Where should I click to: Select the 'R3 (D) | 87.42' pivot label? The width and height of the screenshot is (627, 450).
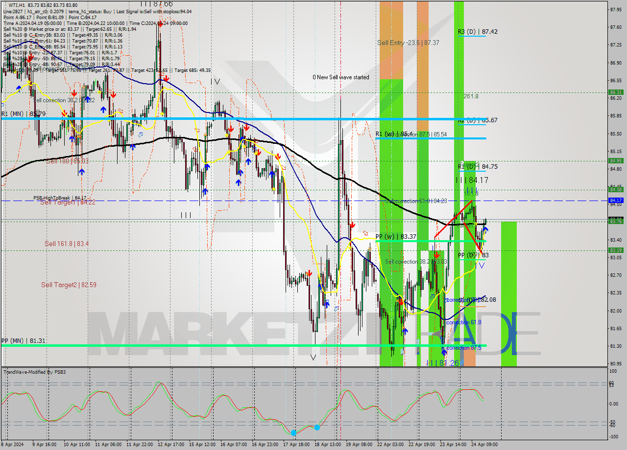pos(478,32)
